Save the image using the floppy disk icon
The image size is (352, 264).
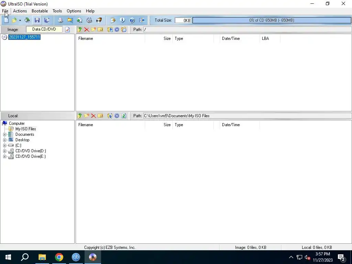click(x=37, y=20)
